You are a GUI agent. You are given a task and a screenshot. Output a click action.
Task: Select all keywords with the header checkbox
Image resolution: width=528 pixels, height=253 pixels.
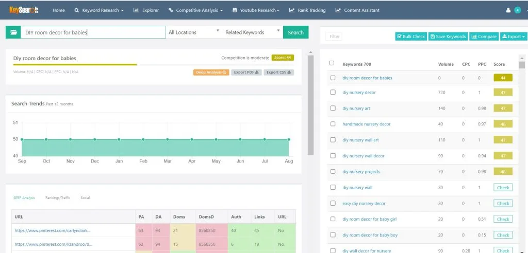point(332,63)
